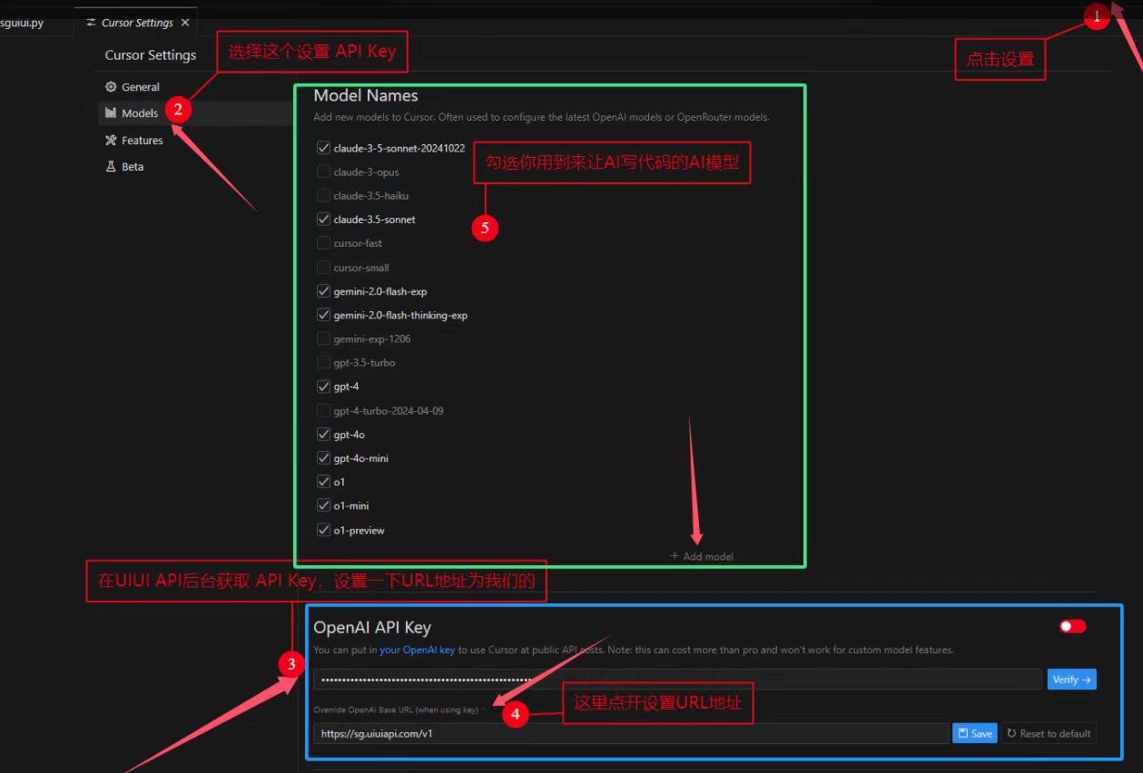1143x773 pixels.
Task: Click the Beta flask icon in sidebar
Action: [x=111, y=167]
